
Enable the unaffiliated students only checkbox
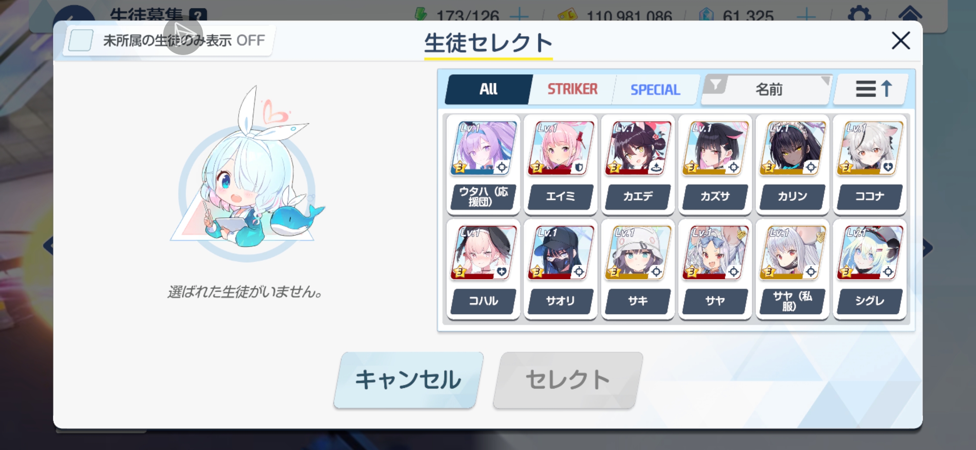(x=80, y=40)
